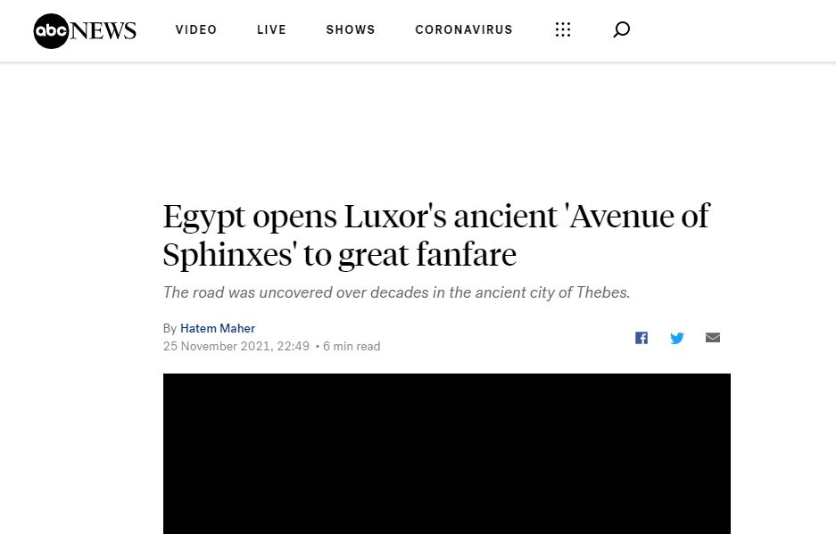This screenshot has width=836, height=534.
Task: Open the dotted grid more-sections menu
Action: click(x=562, y=29)
